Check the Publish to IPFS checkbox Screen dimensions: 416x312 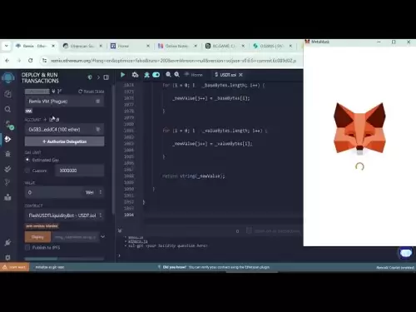tap(27, 247)
